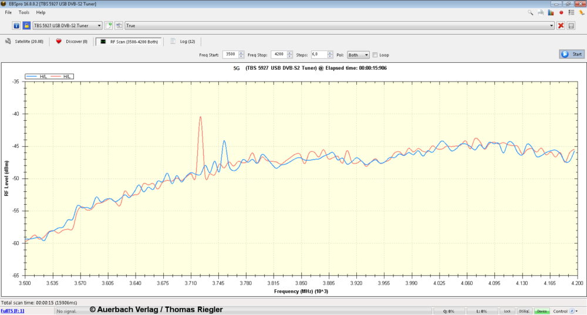
Task: Click the Freq Stop input field
Action: pos(279,55)
